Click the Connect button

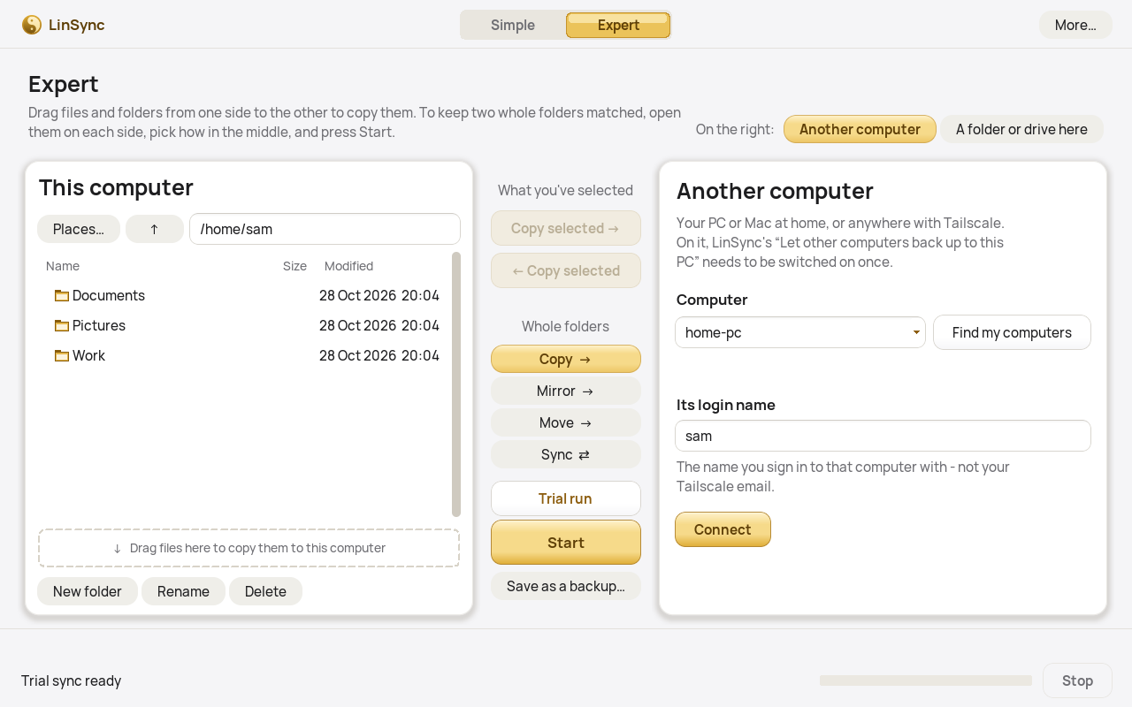(723, 529)
